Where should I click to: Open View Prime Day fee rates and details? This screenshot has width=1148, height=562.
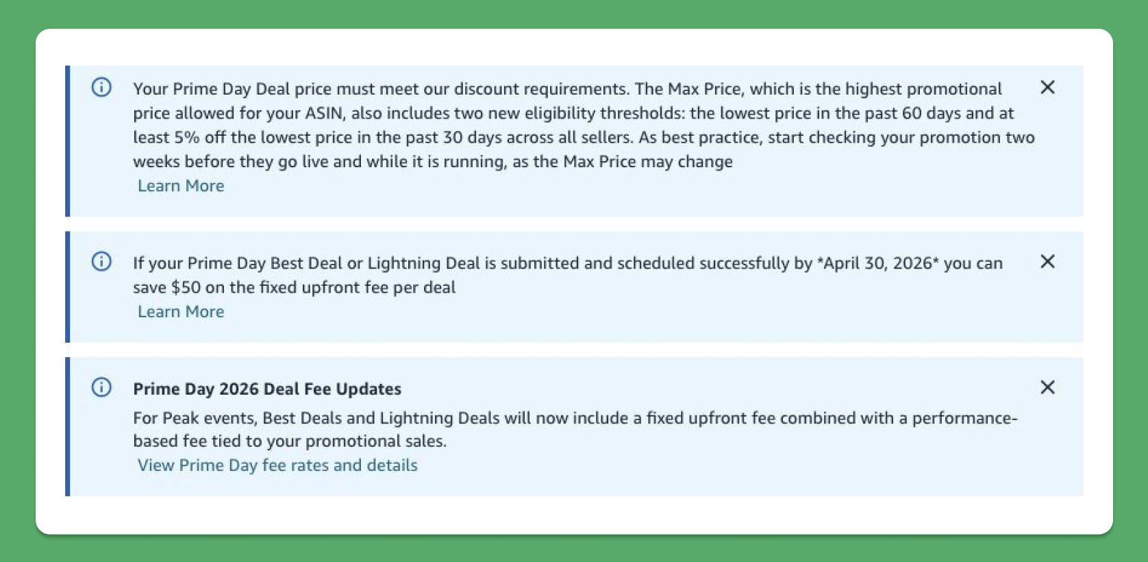(x=277, y=465)
